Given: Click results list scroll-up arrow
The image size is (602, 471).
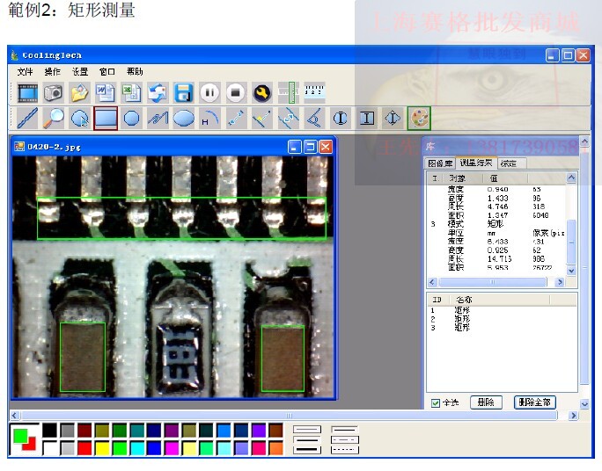Looking at the screenshot, I should coord(571,178).
